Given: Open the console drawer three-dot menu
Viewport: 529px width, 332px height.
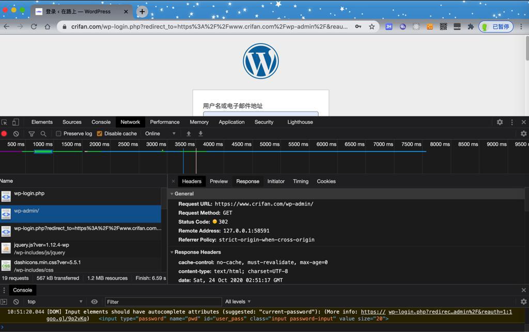Looking at the screenshot, I should click(4, 290).
